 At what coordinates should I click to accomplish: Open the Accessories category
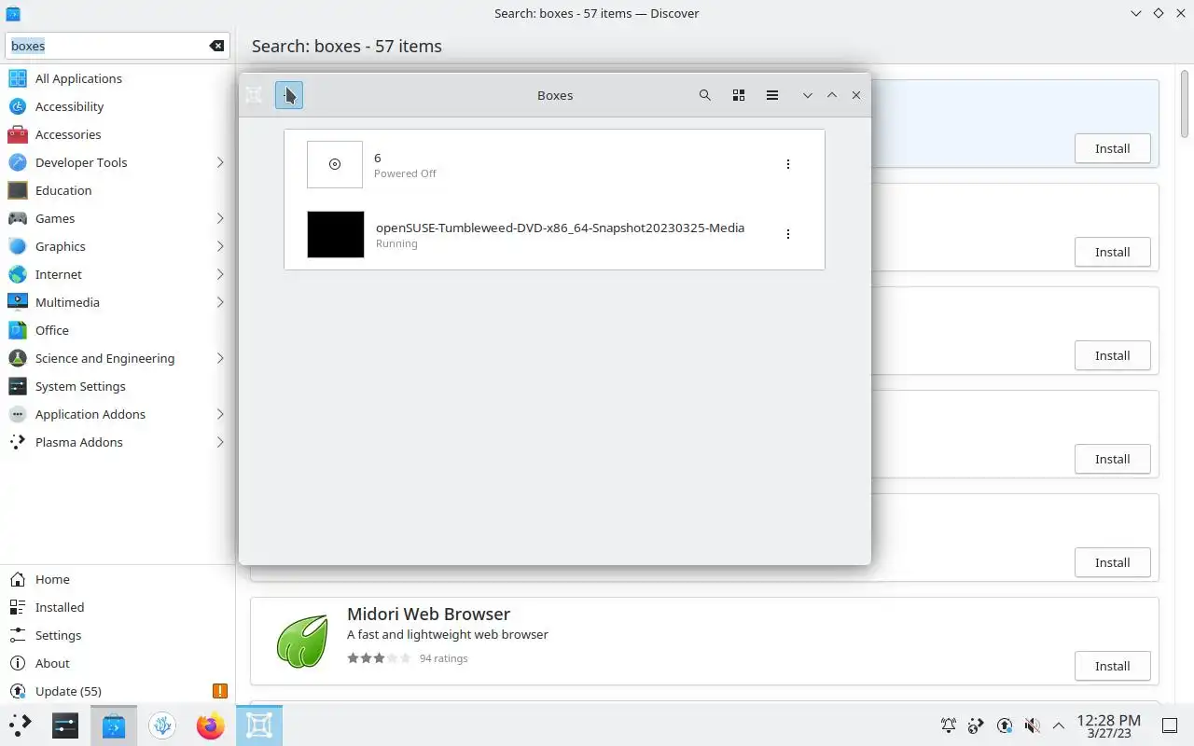(x=118, y=134)
